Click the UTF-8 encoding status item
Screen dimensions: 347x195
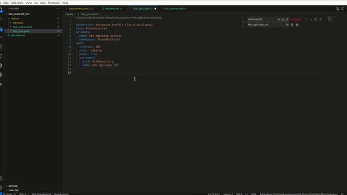point(239,194)
